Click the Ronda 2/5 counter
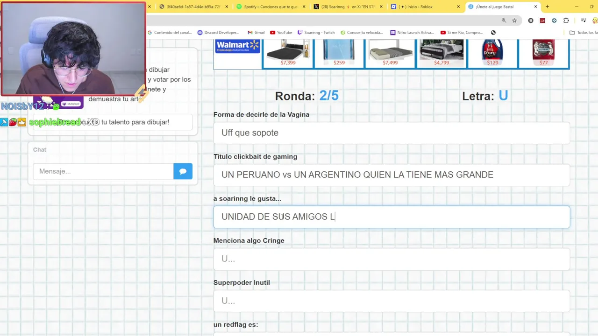This screenshot has width=598, height=336. point(306,96)
